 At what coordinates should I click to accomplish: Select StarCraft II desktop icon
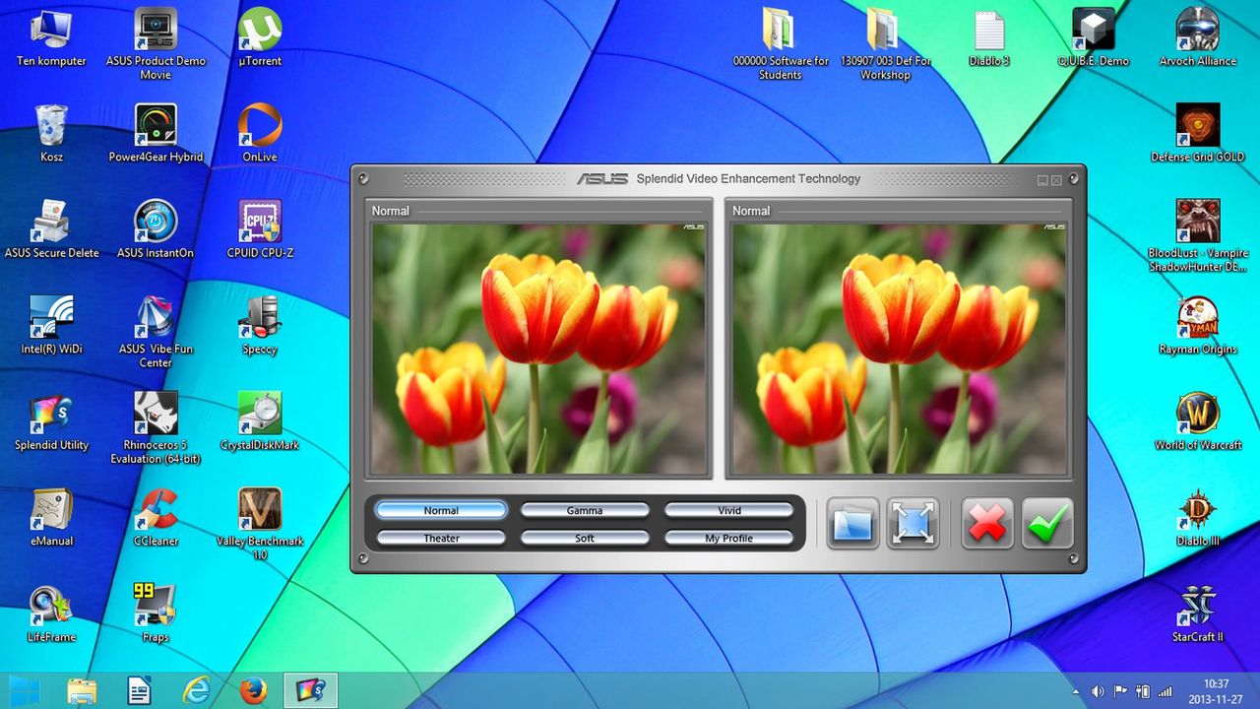(x=1198, y=613)
